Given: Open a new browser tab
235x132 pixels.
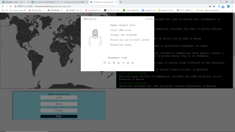Looking at the screenshot, I should coord(121,2).
